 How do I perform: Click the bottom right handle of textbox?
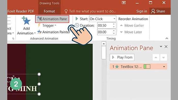[x=39, y=94]
